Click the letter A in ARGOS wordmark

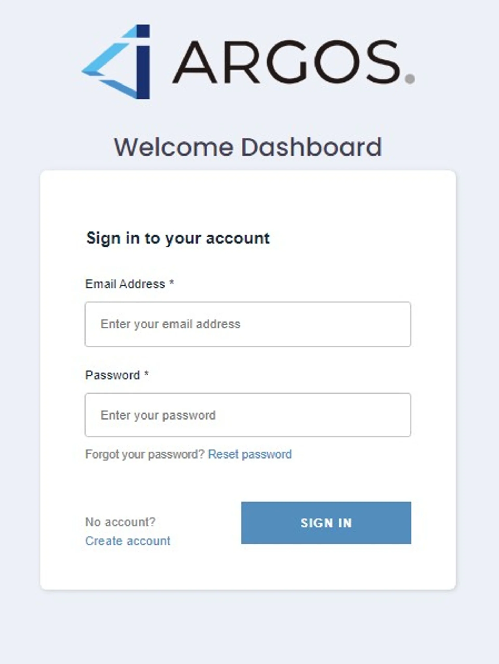(x=195, y=62)
